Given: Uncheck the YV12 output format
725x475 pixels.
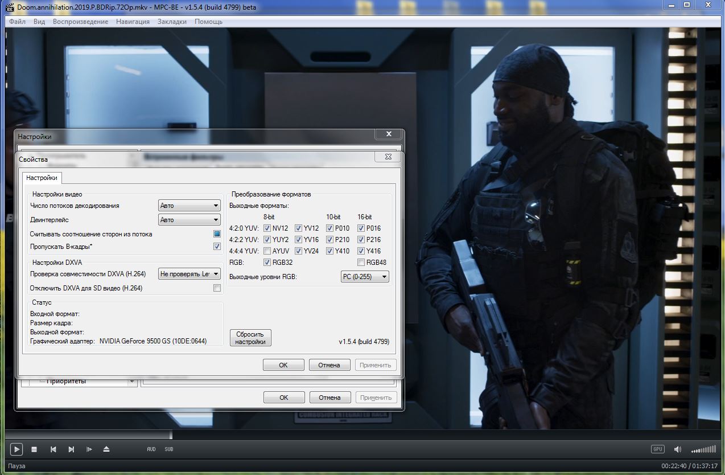Looking at the screenshot, I should 298,228.
